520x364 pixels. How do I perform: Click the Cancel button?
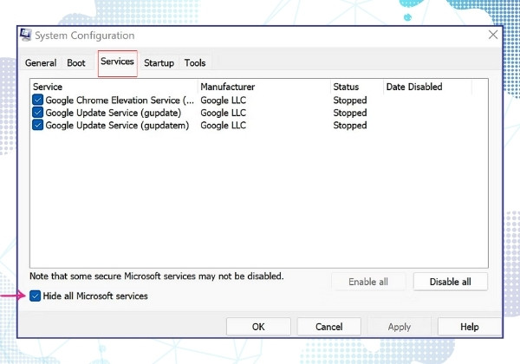pos(329,327)
